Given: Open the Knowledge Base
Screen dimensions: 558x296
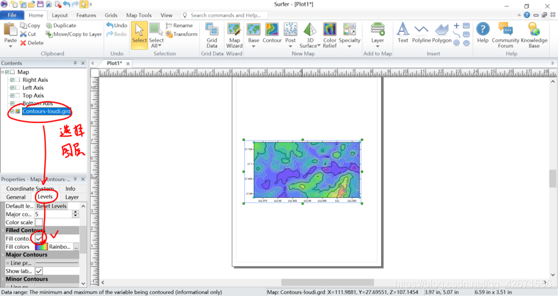Looking at the screenshot, I should pyautogui.click(x=534, y=35).
